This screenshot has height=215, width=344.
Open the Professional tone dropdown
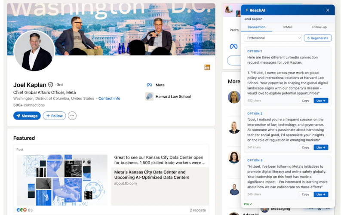273,38
